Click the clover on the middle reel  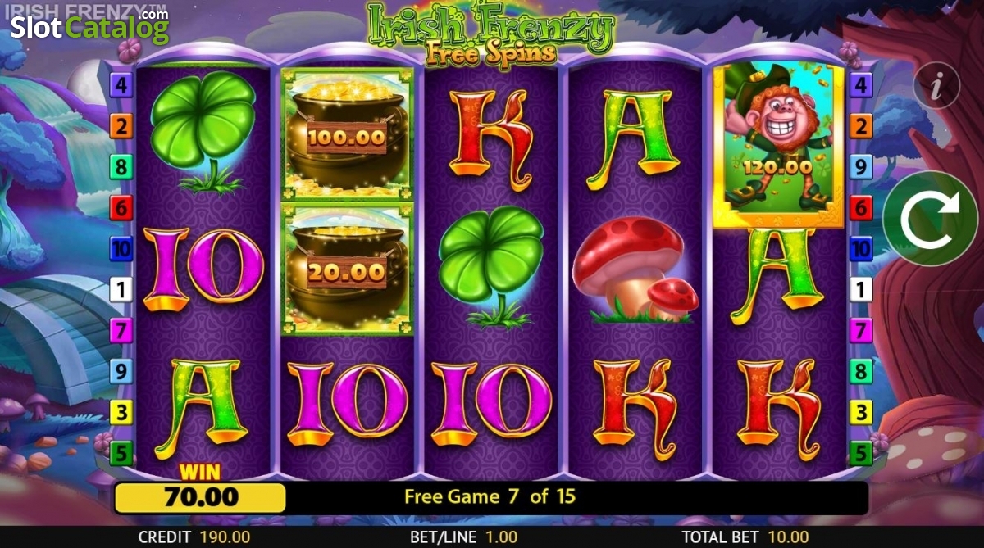(x=492, y=266)
